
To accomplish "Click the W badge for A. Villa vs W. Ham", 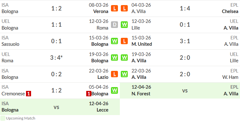I will (124, 74).
